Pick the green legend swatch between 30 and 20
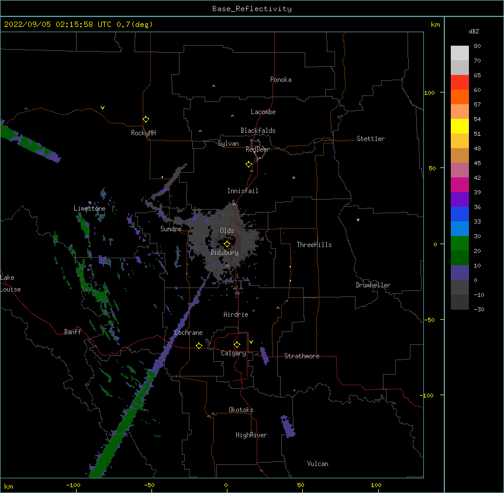The height and width of the screenshot is (493, 504). (x=460, y=244)
